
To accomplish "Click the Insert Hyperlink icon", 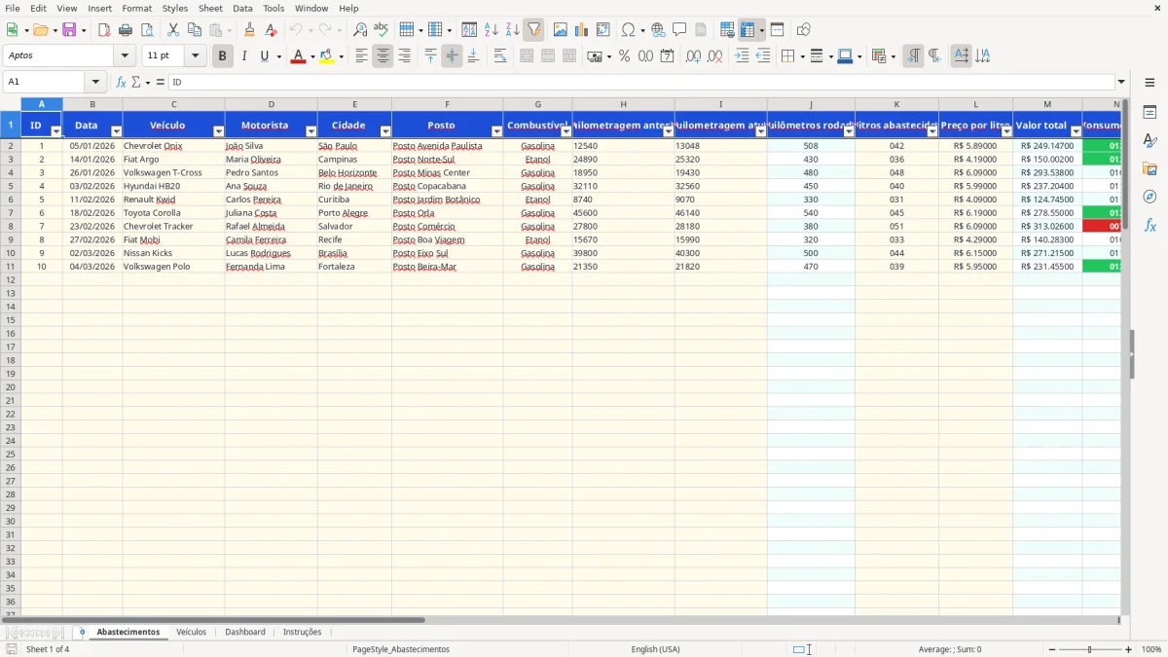I will (658, 30).
